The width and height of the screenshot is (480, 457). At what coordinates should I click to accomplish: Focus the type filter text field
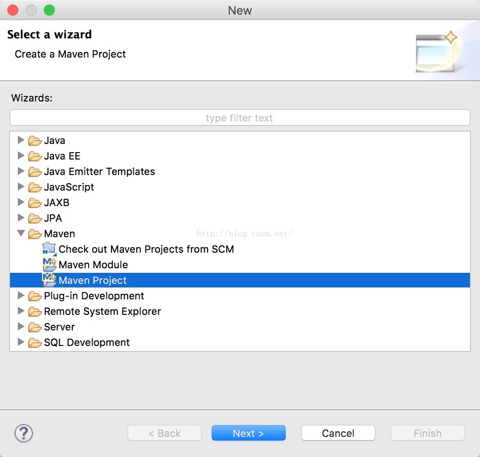pos(240,118)
